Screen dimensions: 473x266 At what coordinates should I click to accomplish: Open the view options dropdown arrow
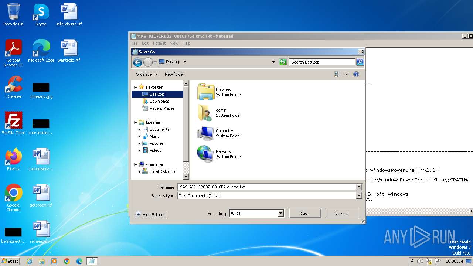[x=346, y=74]
